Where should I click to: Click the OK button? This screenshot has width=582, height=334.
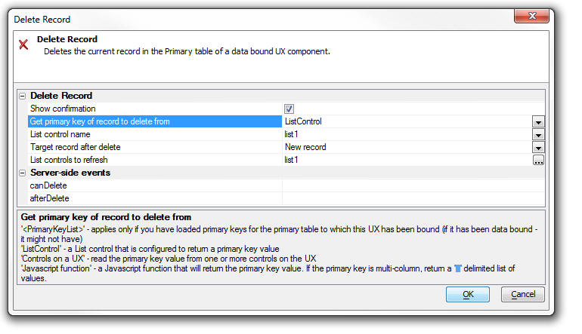point(468,294)
